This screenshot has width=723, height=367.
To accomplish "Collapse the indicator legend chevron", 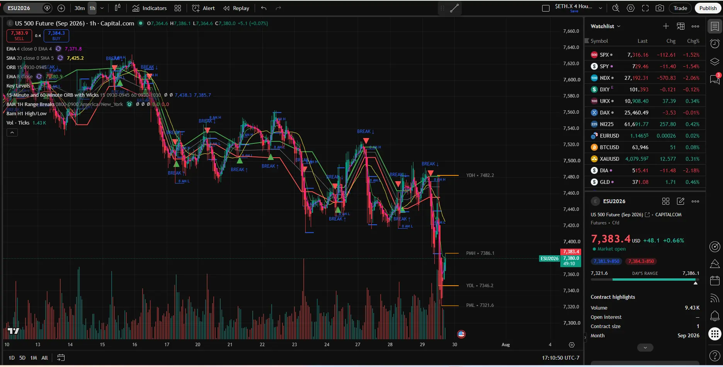I will [12, 133].
